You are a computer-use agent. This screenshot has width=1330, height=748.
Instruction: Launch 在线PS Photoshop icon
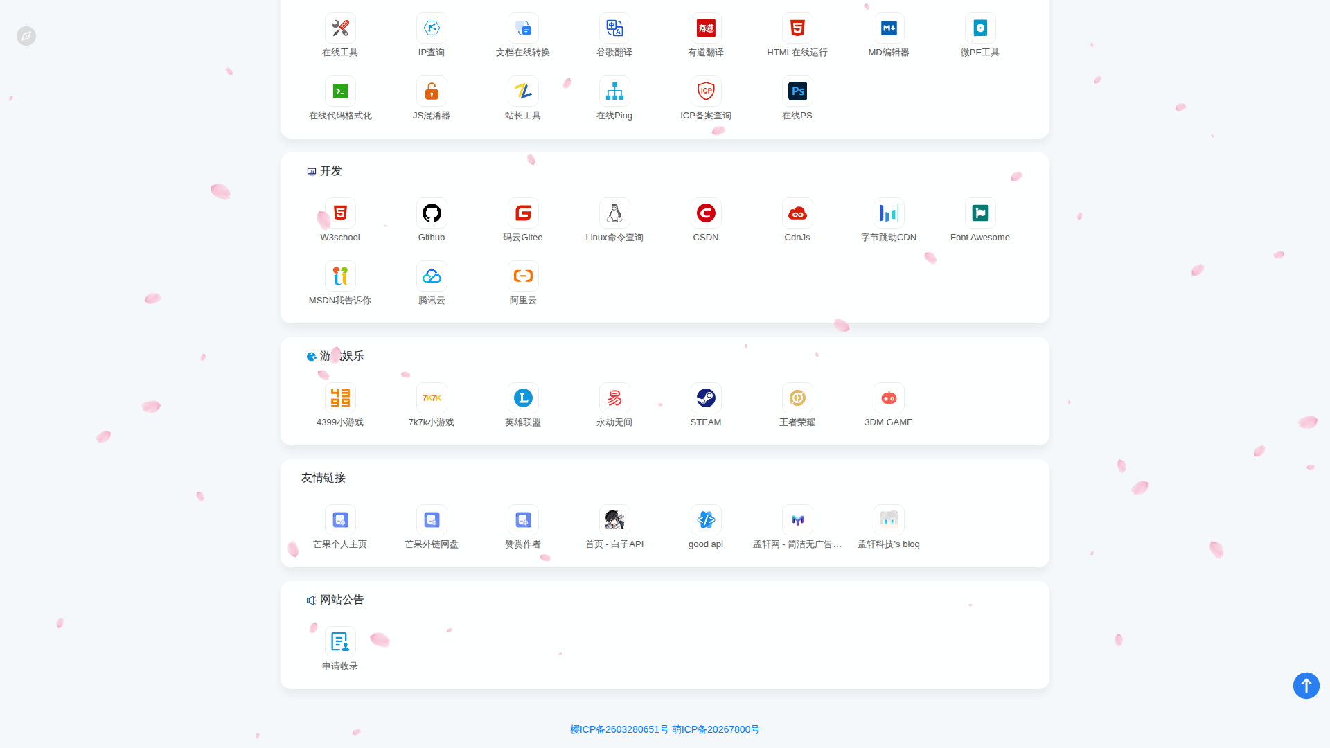tap(797, 91)
